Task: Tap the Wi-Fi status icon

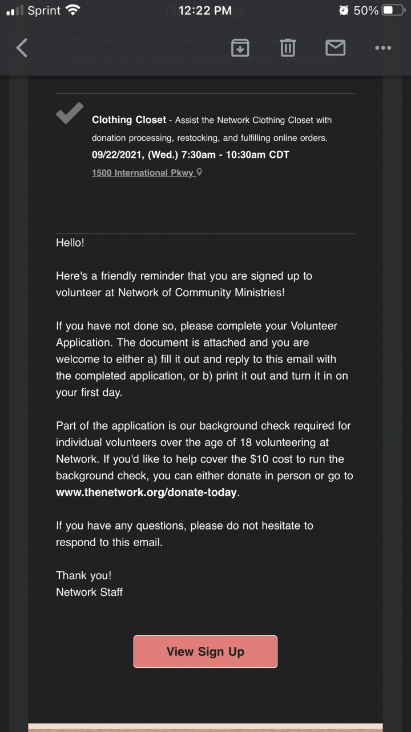Action: click(73, 10)
